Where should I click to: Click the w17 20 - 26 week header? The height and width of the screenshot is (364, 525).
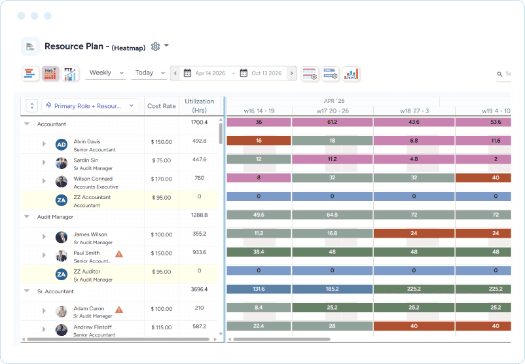(333, 111)
